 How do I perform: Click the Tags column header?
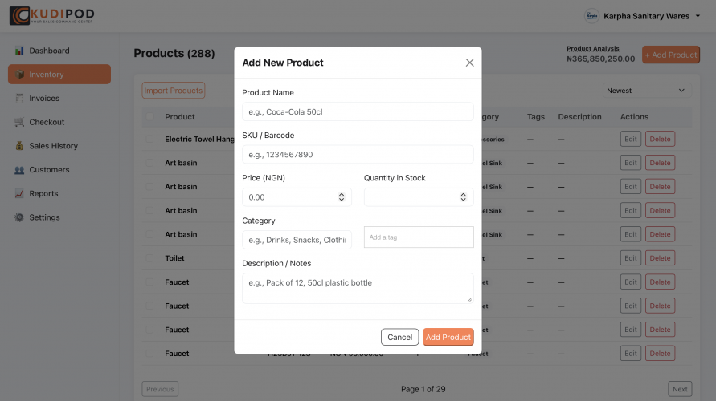pyautogui.click(x=536, y=116)
